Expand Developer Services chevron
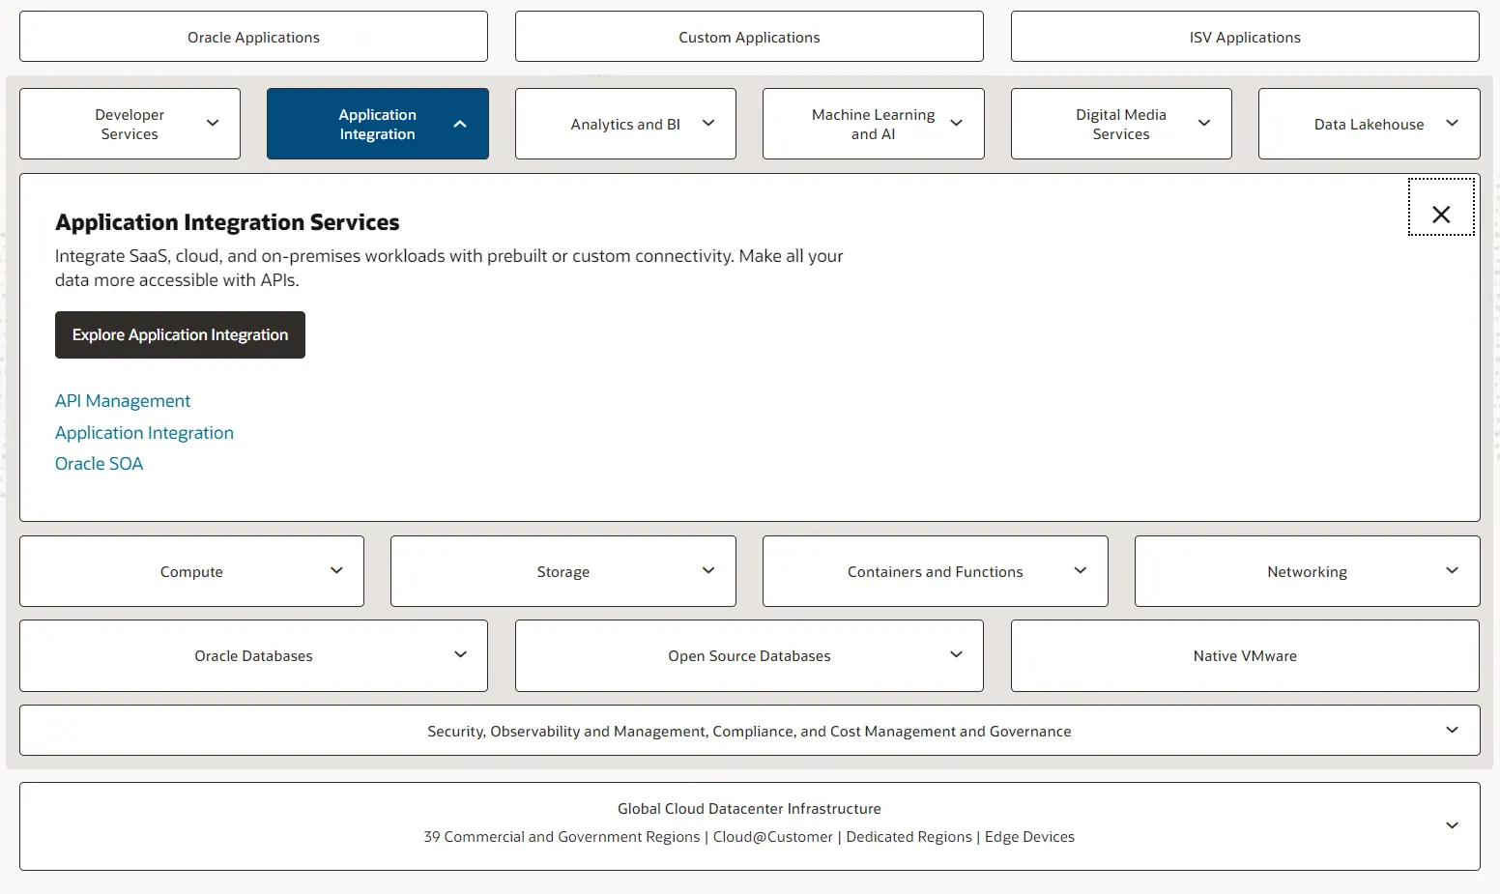Screen dimensions: 1500x894 (213, 124)
